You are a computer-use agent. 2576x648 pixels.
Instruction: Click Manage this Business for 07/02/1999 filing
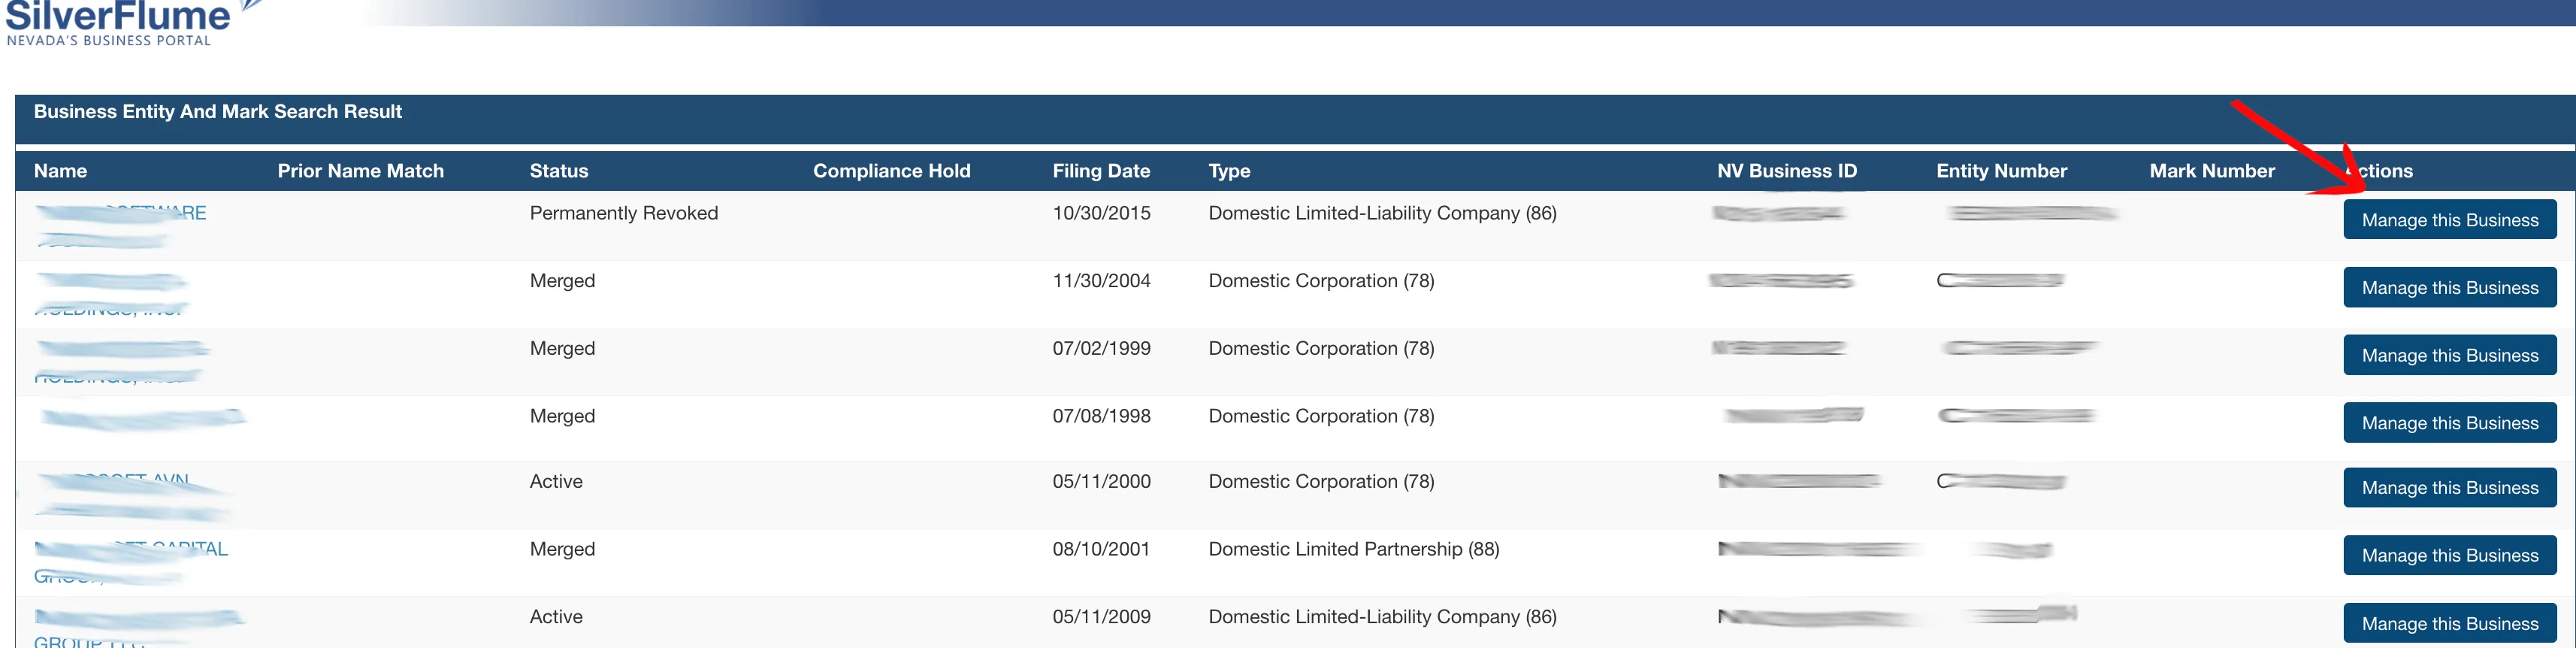[2449, 355]
